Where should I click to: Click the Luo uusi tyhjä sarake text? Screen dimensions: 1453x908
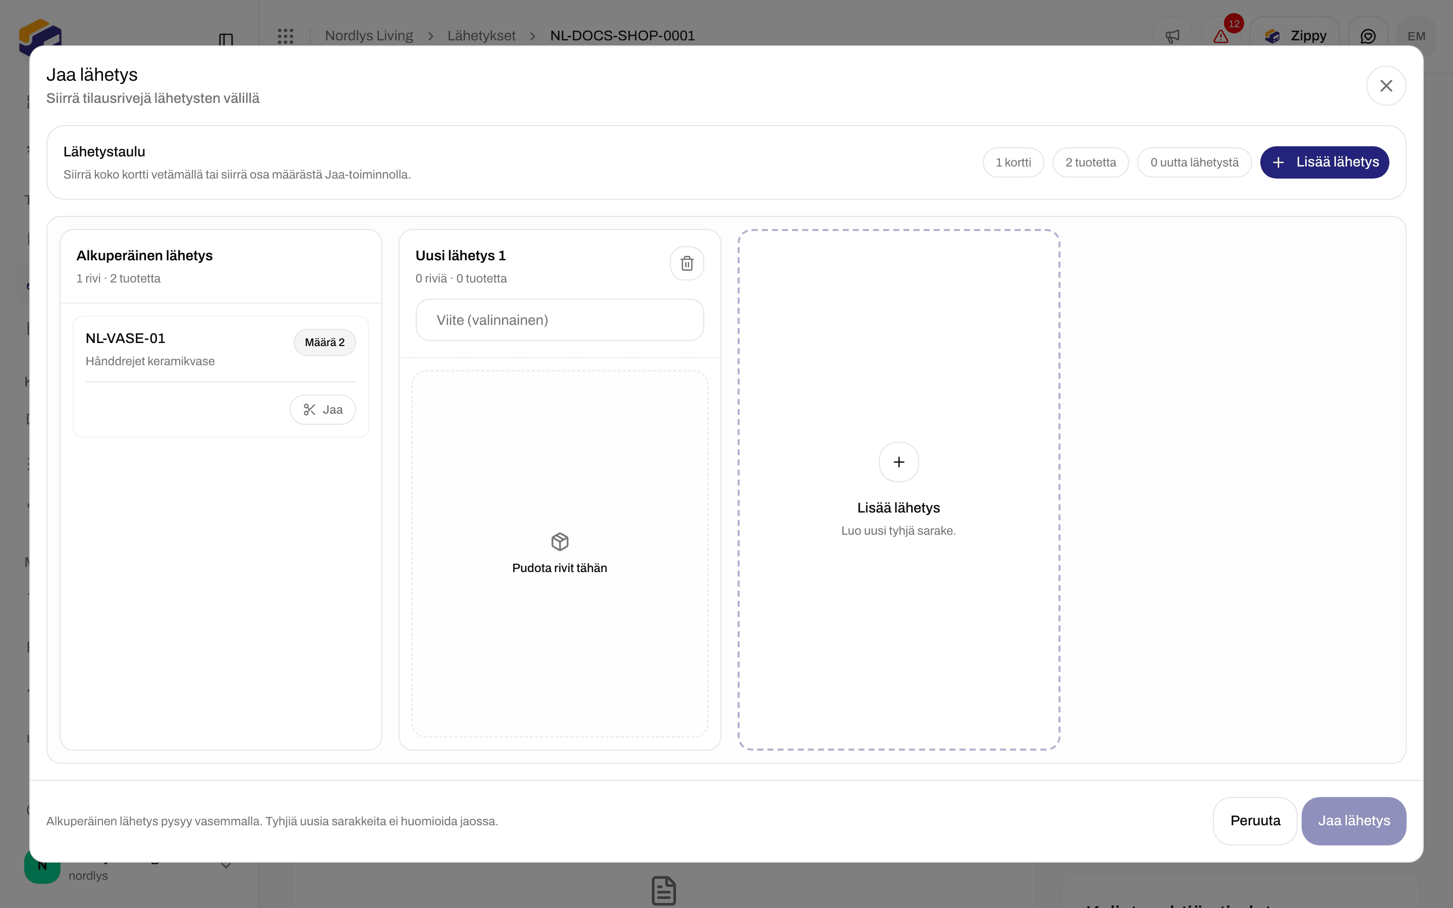(899, 531)
